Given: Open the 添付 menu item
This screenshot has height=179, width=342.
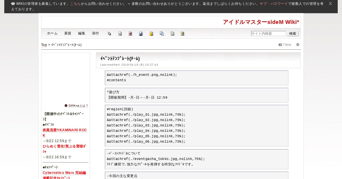Looking at the screenshot, I should point(95,33).
